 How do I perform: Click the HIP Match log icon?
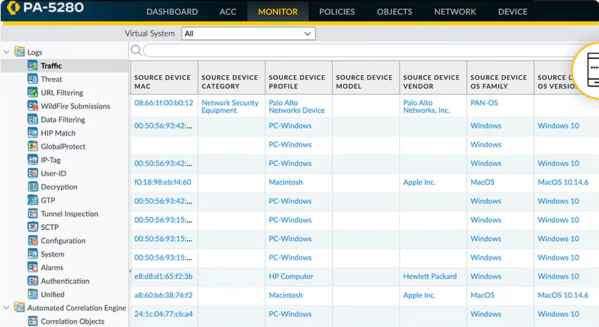[33, 133]
